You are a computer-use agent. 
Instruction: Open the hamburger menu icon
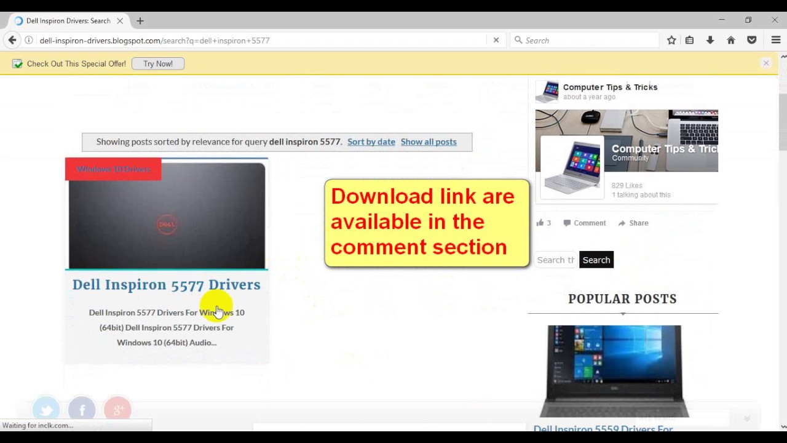[776, 40]
